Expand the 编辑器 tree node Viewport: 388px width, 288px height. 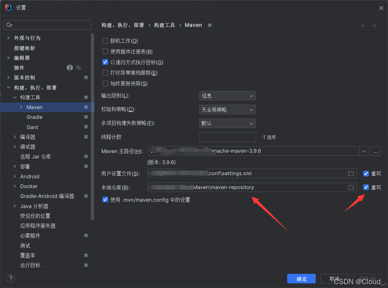[x=9, y=58]
